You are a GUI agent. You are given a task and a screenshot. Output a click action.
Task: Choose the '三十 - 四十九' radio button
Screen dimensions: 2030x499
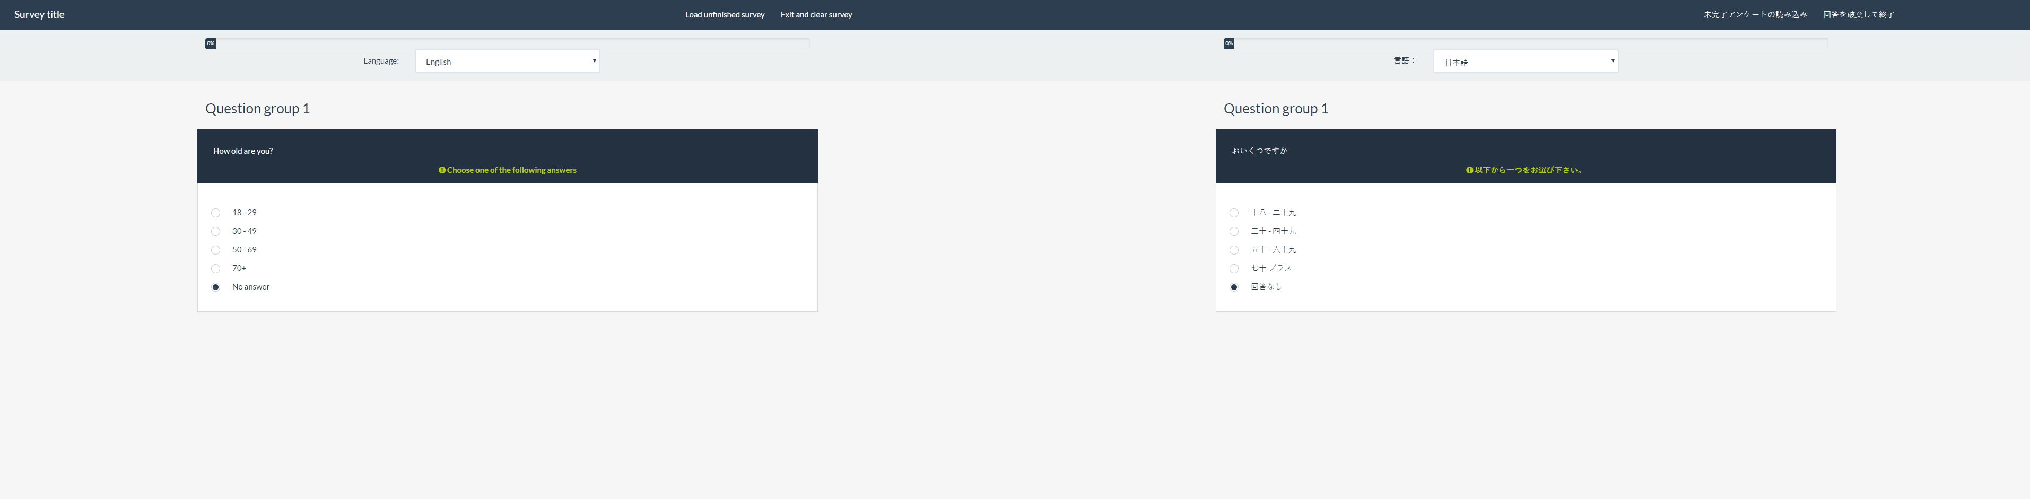1234,232
